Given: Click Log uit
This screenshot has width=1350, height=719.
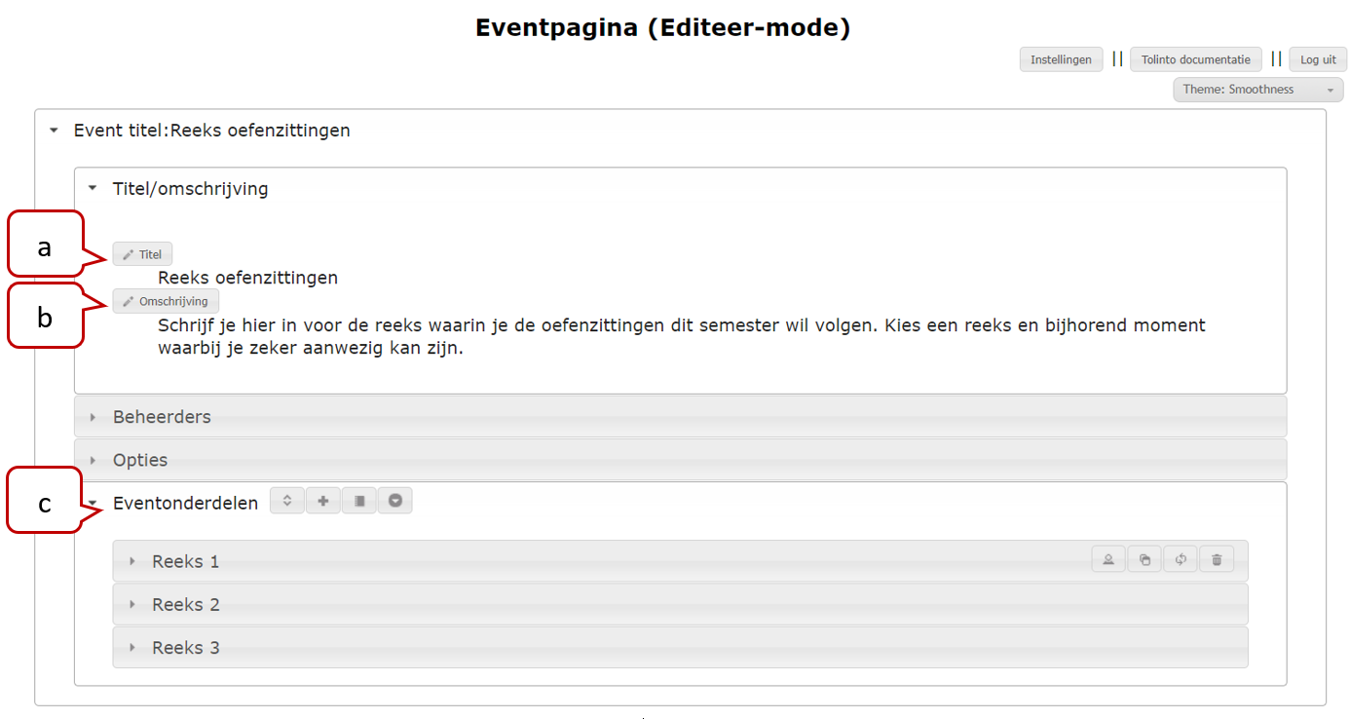Looking at the screenshot, I should [x=1318, y=59].
